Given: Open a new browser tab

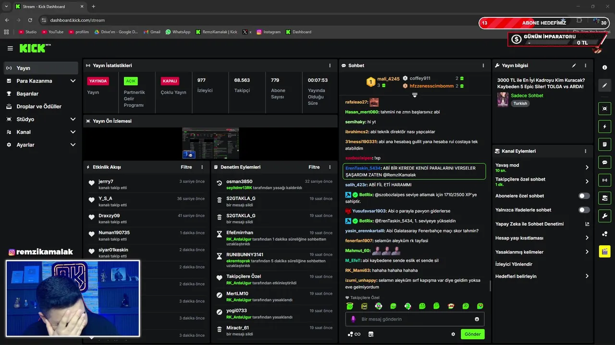Looking at the screenshot, I should pos(93,7).
